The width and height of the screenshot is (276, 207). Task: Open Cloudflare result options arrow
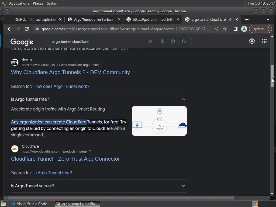click(90, 151)
